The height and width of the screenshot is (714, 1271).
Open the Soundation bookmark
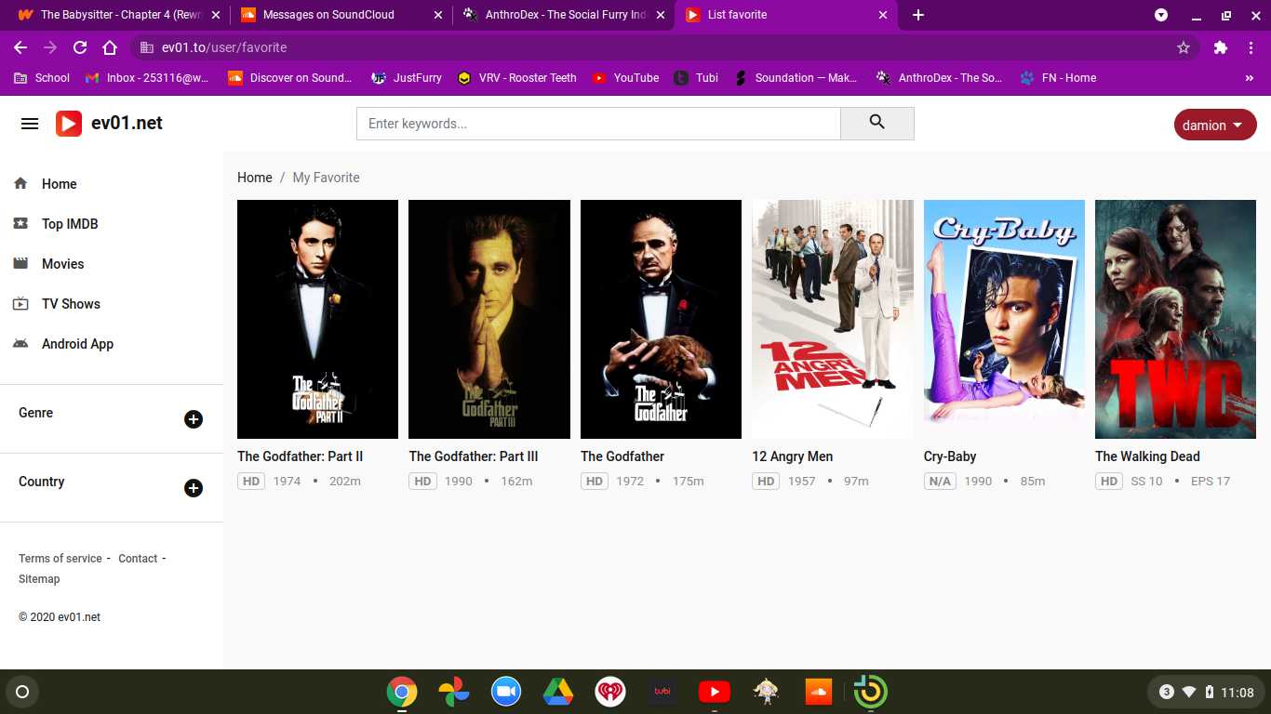pos(796,78)
